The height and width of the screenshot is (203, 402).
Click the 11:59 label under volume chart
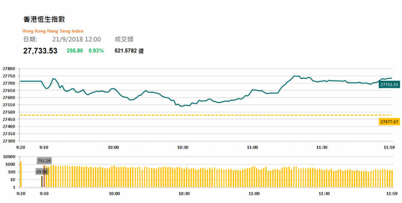click(x=391, y=194)
